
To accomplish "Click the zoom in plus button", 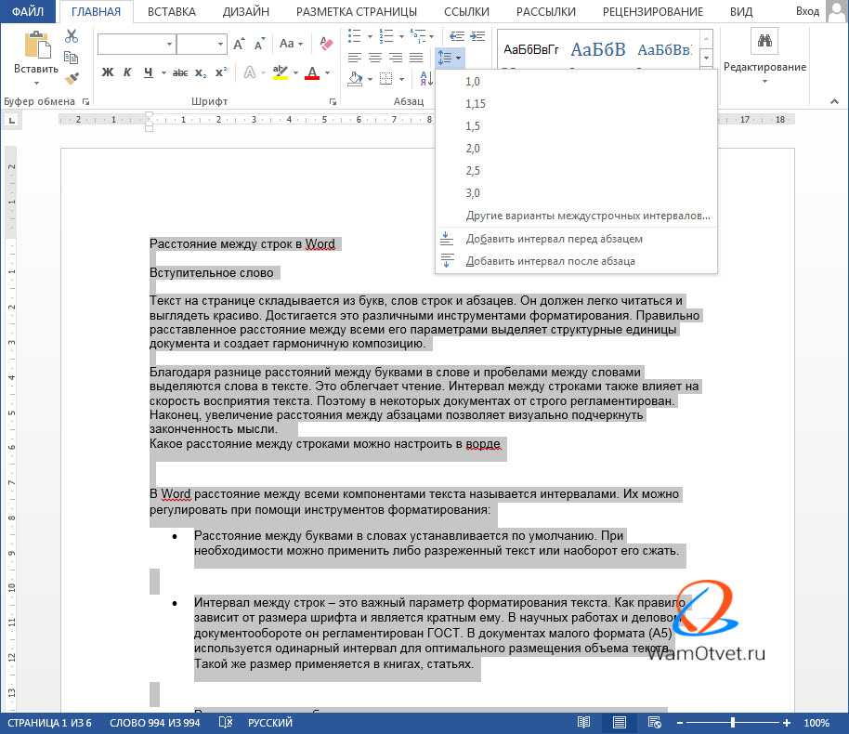I will pyautogui.click(x=787, y=723).
